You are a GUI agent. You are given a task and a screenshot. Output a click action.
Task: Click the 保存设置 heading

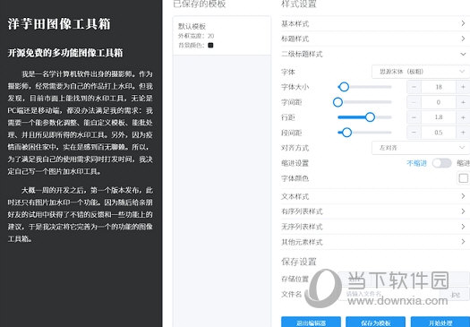click(298, 262)
